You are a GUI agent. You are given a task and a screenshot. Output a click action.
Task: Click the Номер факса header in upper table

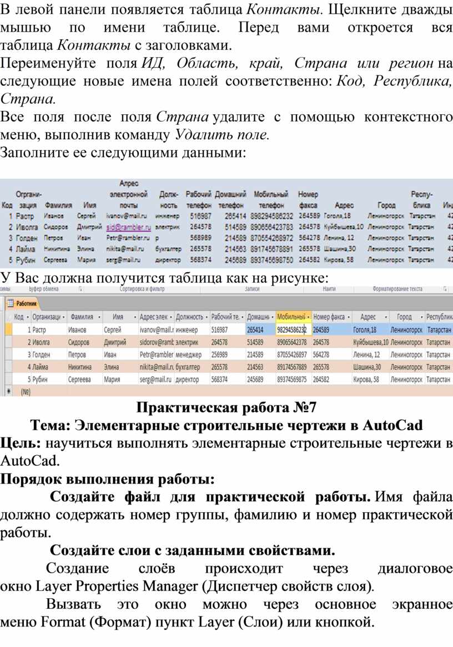tap(308, 199)
